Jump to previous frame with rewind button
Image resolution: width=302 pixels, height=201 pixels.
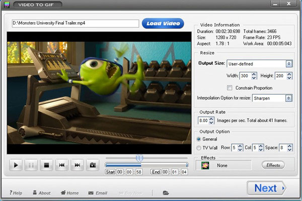point(62,165)
